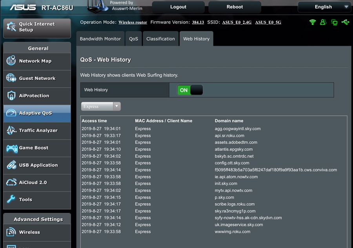Select domain wwwimg.roku.com
Screen dimensions: 353x248
click(x=232, y=232)
